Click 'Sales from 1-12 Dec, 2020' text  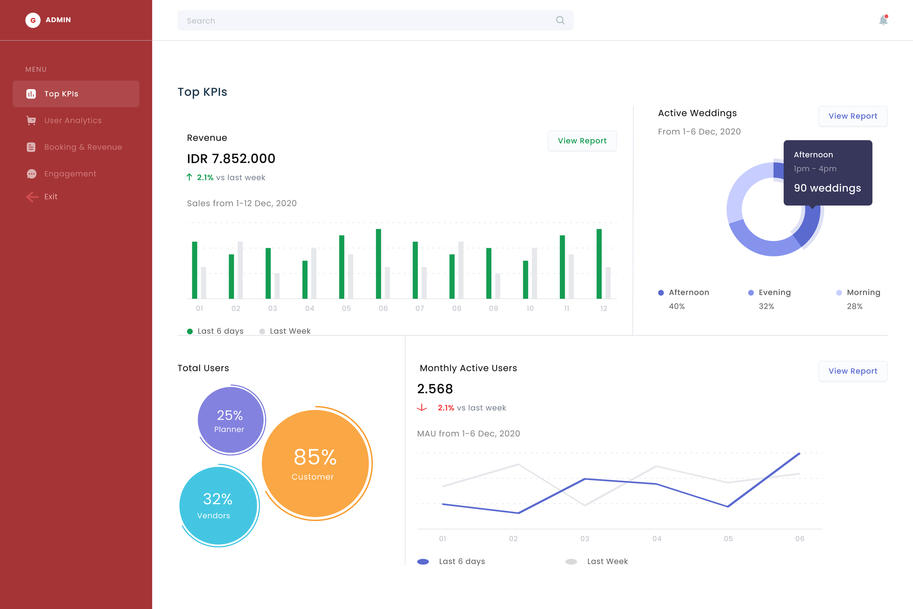click(242, 203)
